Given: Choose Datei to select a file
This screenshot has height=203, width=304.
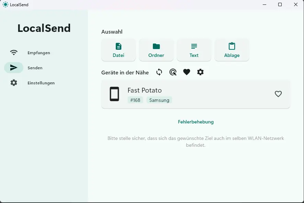Looking at the screenshot, I should [x=119, y=50].
